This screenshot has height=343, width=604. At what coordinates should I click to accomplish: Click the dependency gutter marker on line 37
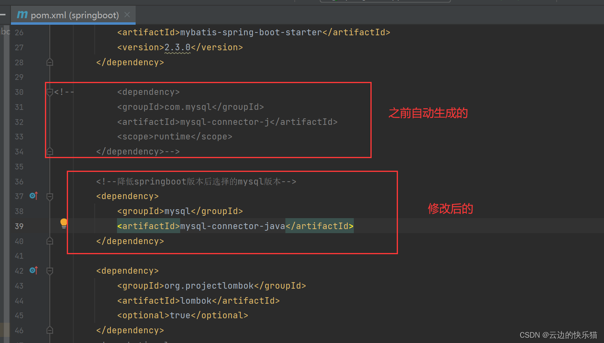click(x=34, y=196)
